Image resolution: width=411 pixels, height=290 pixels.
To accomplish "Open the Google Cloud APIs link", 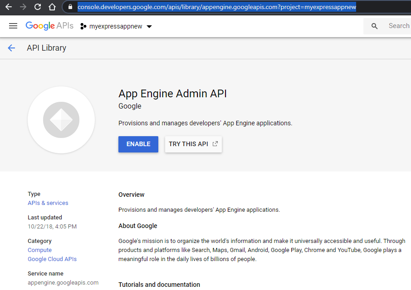I will tap(52, 259).
